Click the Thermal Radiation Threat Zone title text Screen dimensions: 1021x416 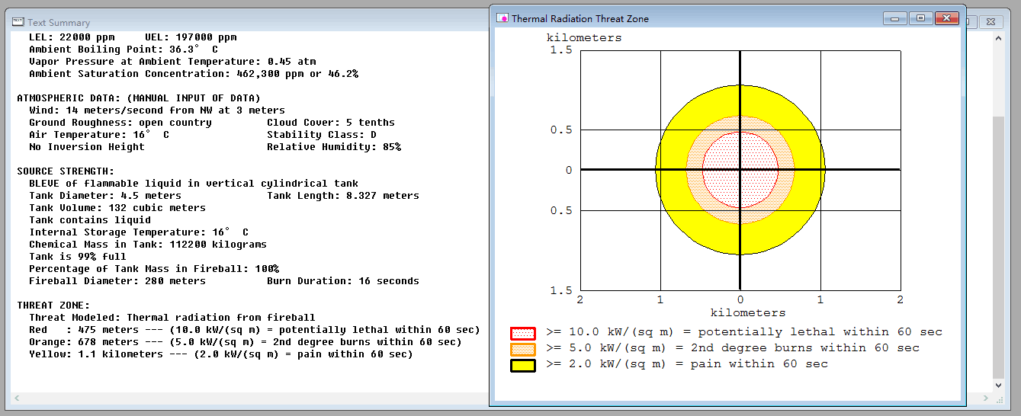click(580, 18)
